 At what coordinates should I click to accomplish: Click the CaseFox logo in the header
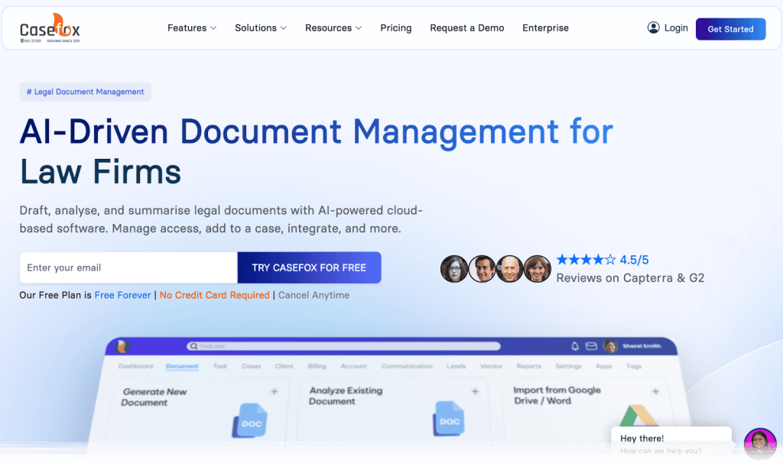coord(48,28)
